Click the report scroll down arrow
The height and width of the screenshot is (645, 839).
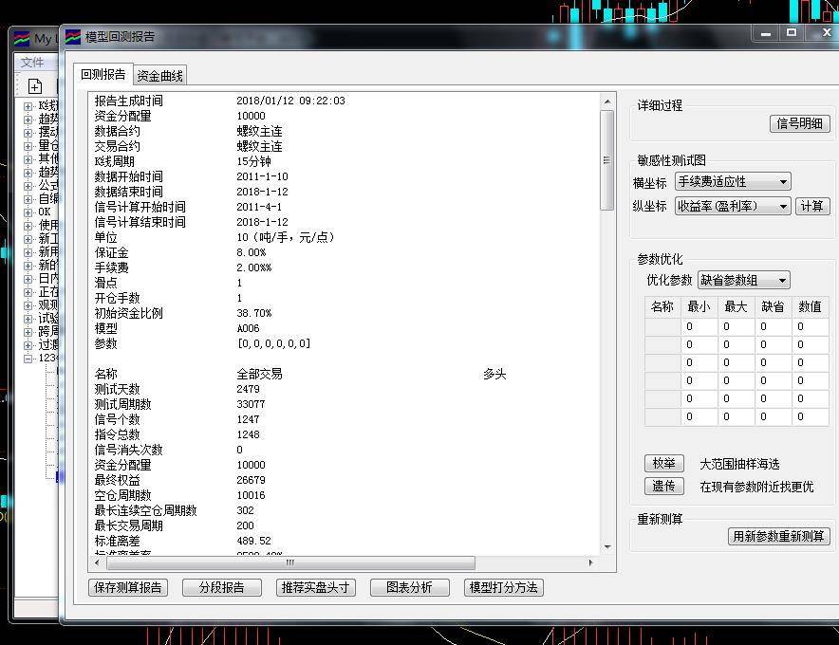point(606,546)
